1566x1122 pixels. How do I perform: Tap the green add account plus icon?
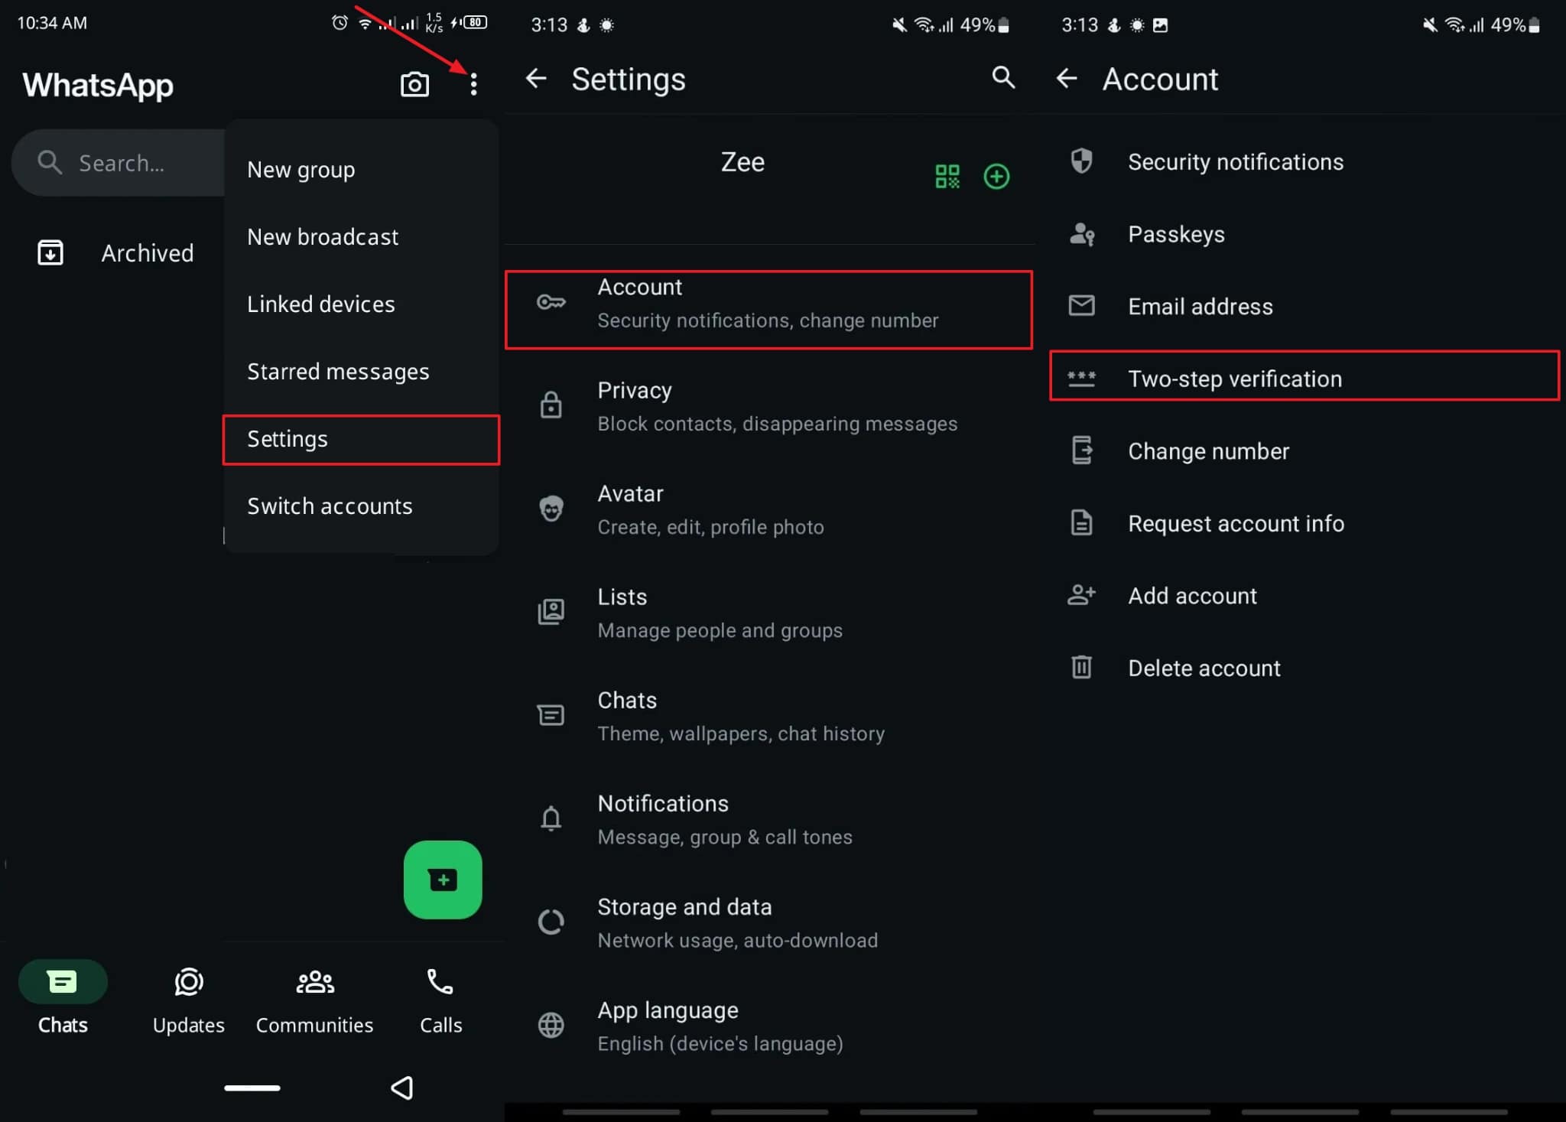(x=996, y=177)
